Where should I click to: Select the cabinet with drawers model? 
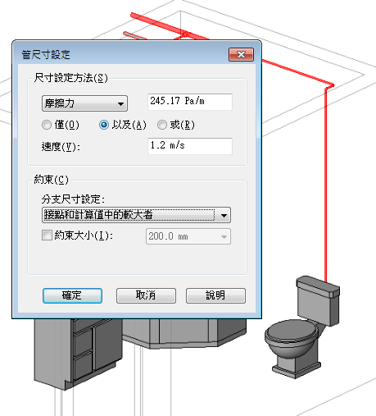coord(78,353)
